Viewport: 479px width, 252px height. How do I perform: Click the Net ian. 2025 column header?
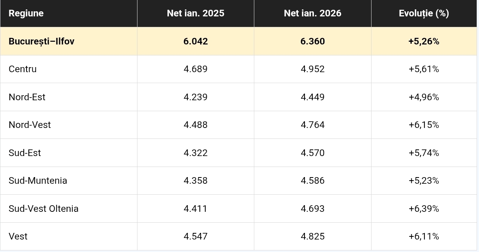point(195,13)
